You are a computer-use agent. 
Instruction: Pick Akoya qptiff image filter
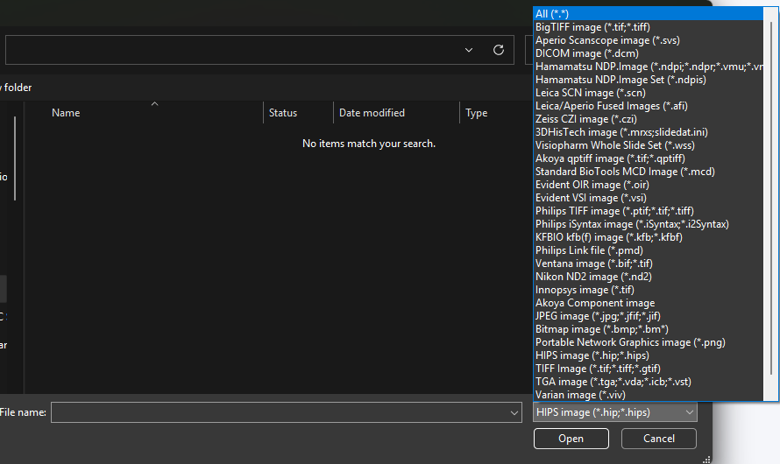649,158
